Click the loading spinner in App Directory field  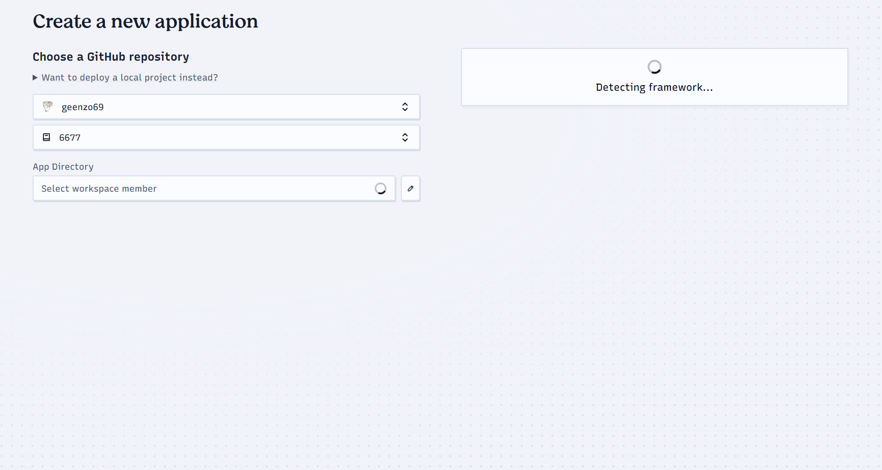[x=380, y=189]
